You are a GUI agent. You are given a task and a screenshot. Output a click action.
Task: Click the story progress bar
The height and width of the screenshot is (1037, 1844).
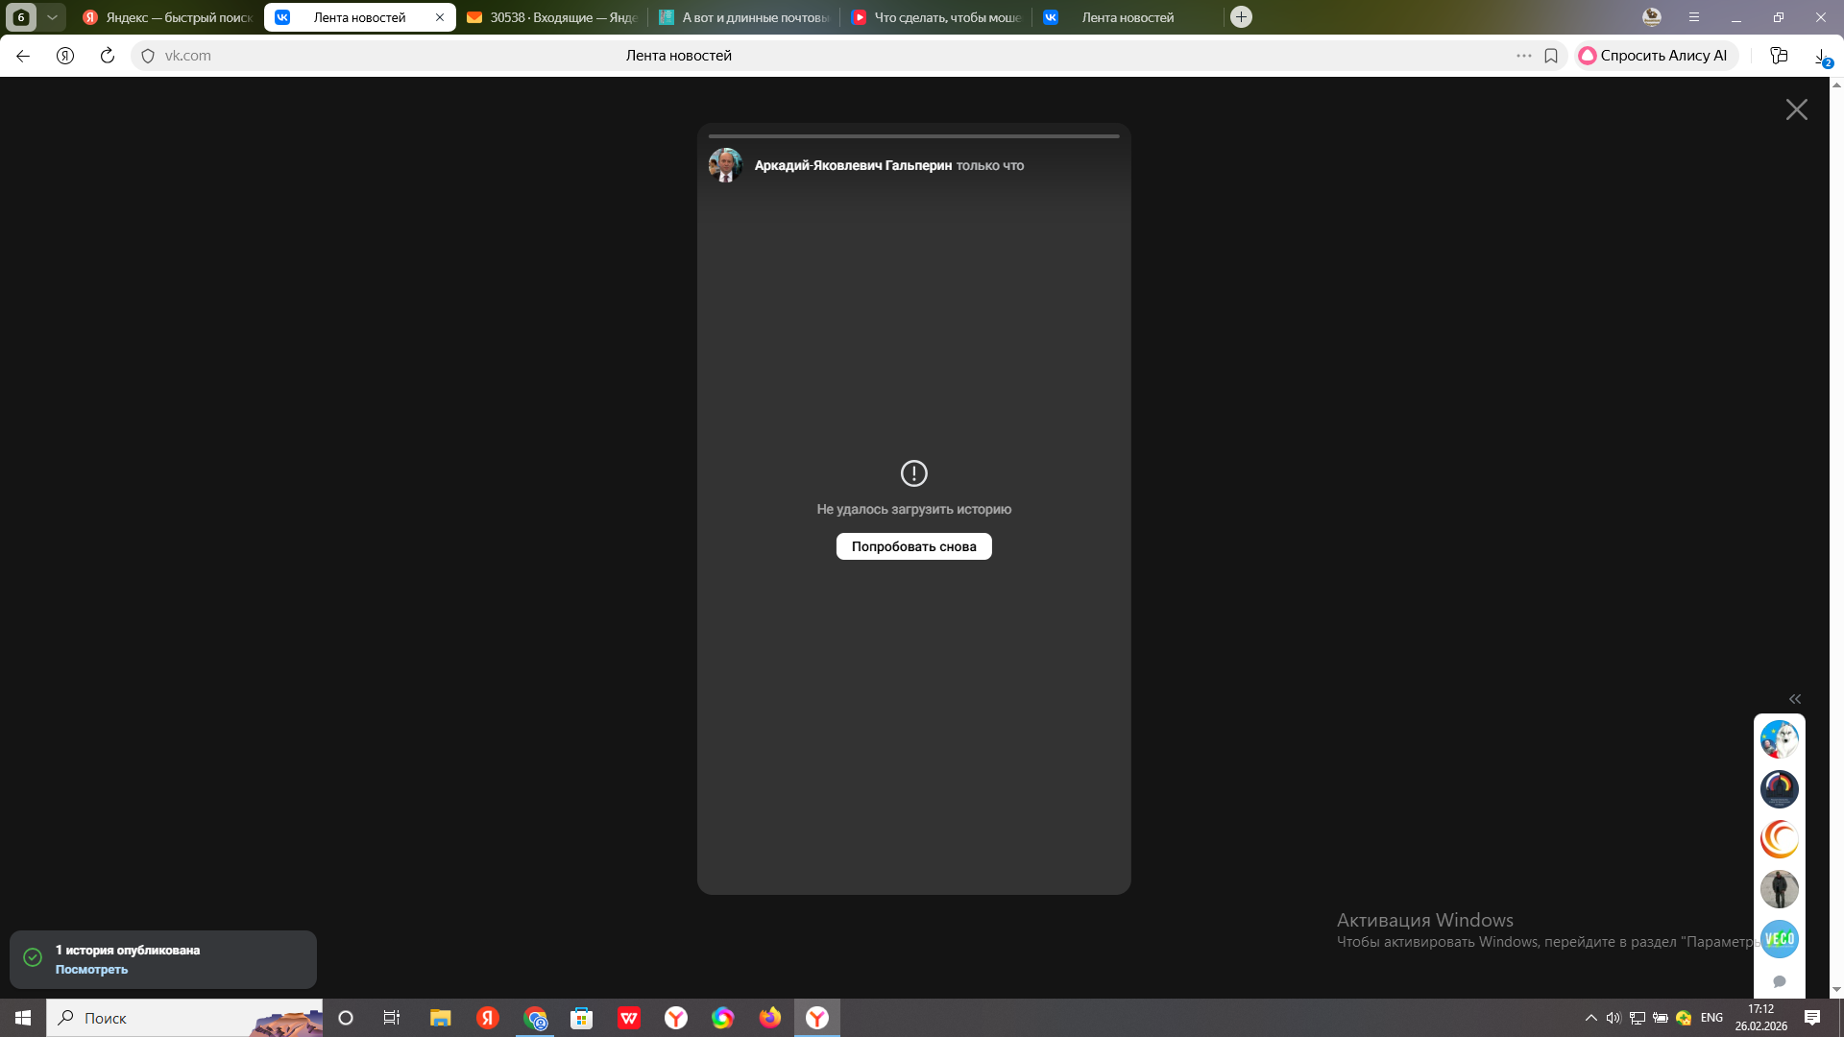pyautogui.click(x=913, y=136)
